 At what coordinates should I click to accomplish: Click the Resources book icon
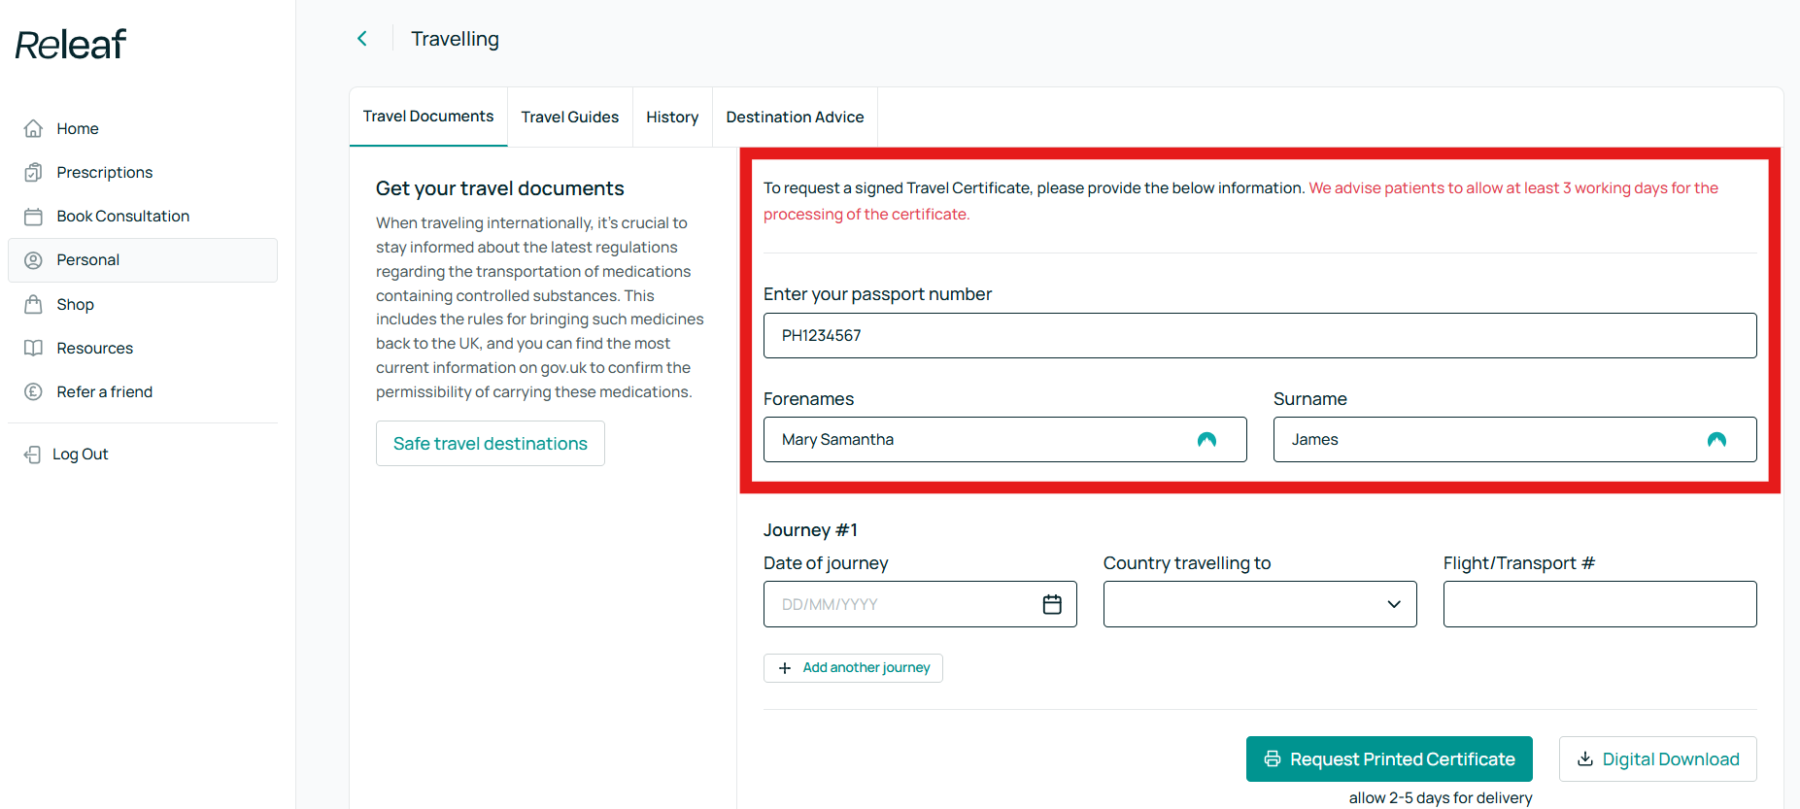coord(33,348)
